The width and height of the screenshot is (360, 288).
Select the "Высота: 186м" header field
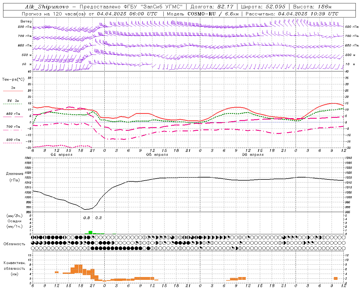pyautogui.click(x=312, y=7)
